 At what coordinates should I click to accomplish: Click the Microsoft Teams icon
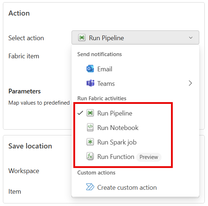pos(90,83)
